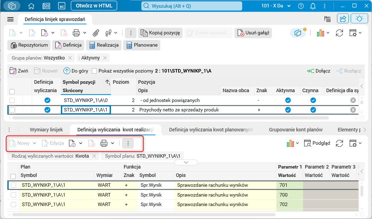
Task: Click the upper bar chart icon
Action: 320,33
